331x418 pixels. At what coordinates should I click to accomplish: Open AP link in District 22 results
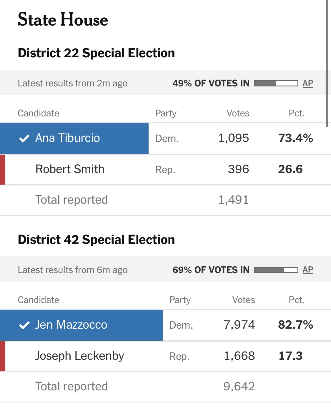[308, 83]
